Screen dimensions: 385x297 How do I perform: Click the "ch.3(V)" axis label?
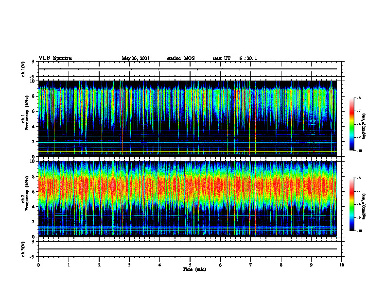point(23,249)
